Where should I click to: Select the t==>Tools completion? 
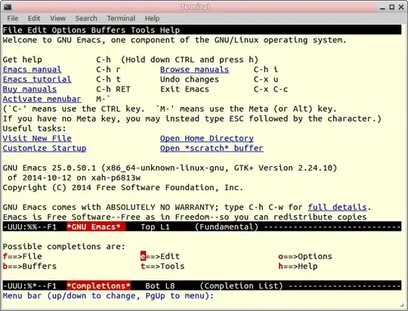tap(162, 266)
